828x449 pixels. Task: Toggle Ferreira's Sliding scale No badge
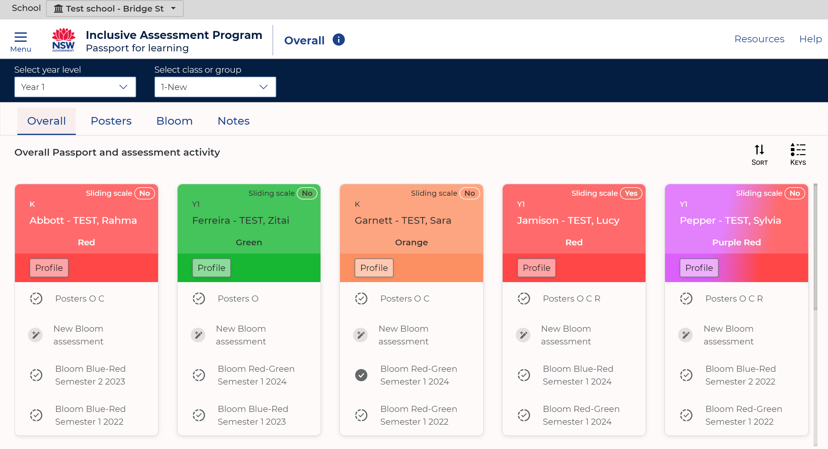pyautogui.click(x=307, y=193)
